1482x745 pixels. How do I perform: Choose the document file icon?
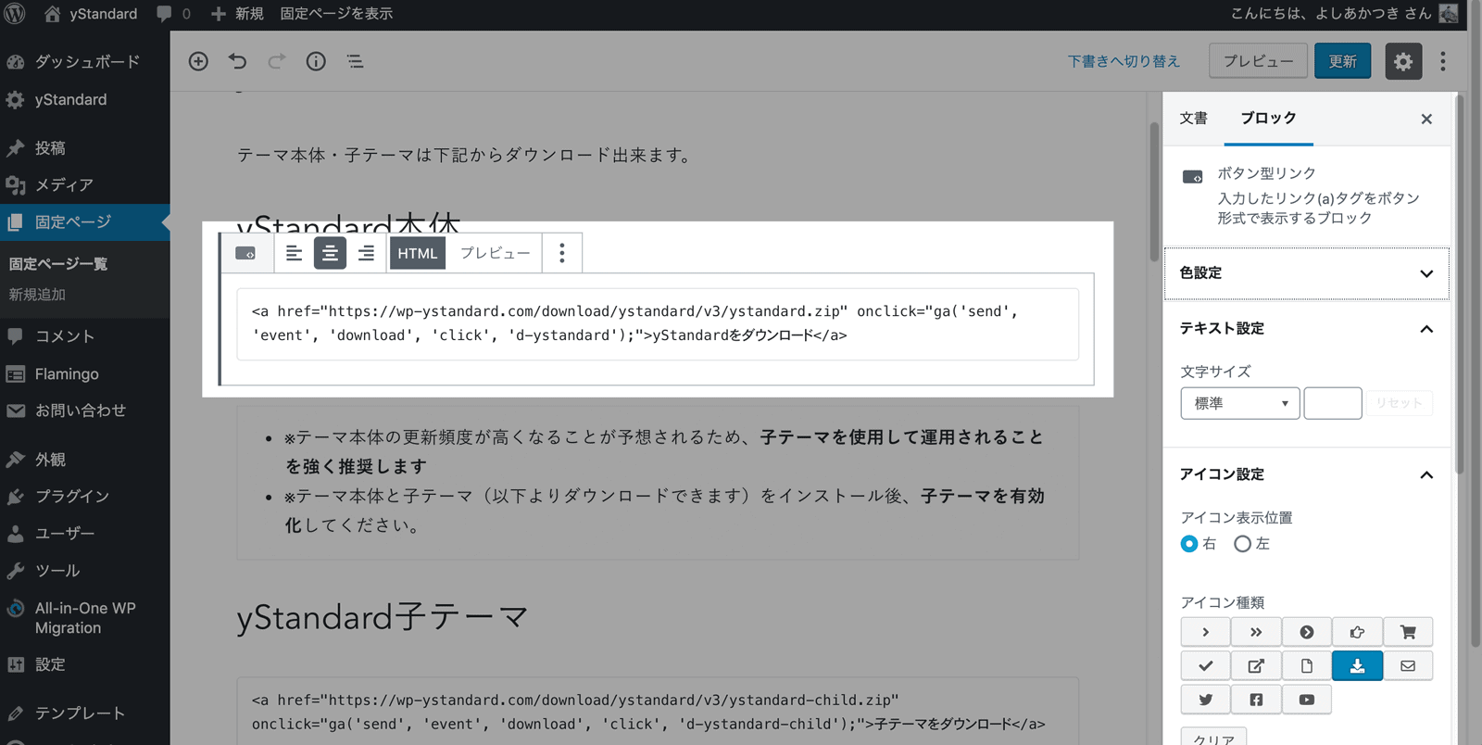click(1306, 665)
